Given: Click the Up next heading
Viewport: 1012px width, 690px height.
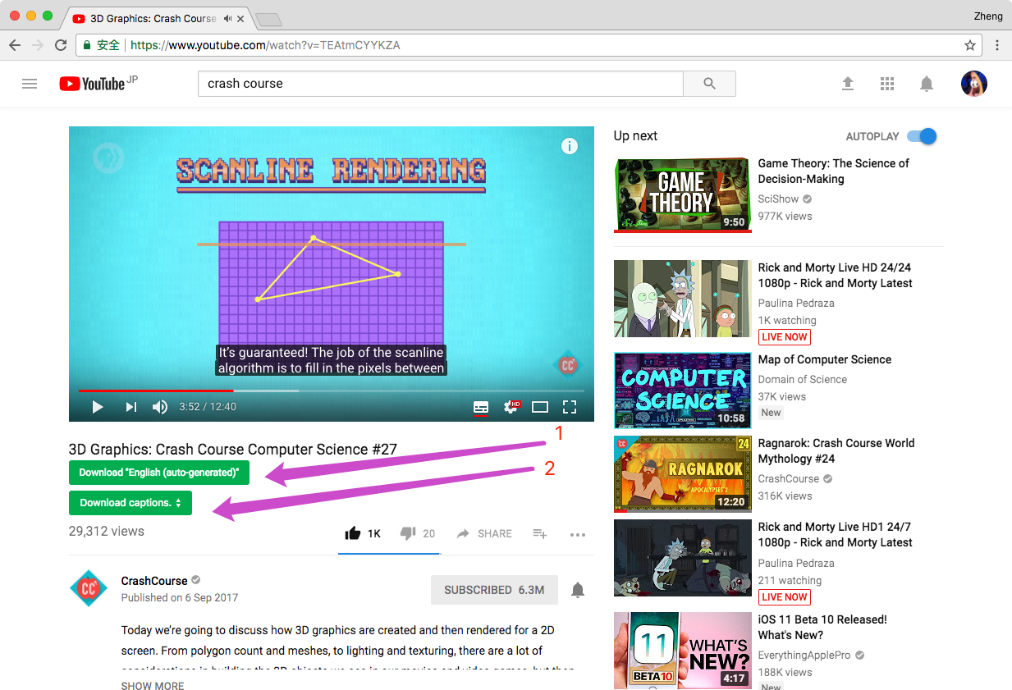Looking at the screenshot, I should click(x=635, y=135).
